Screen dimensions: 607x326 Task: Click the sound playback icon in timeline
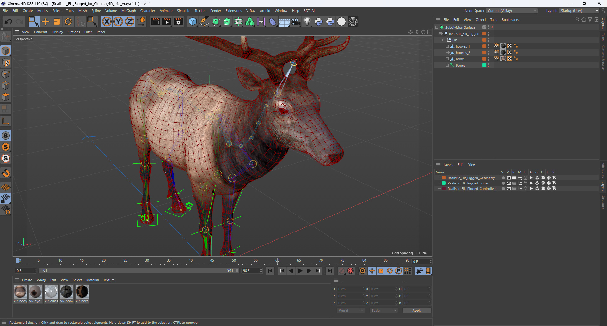click(419, 271)
